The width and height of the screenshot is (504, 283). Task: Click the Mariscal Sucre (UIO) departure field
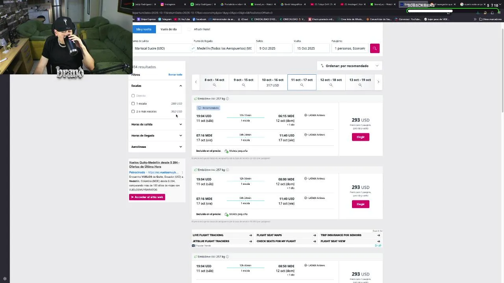pos(162,48)
